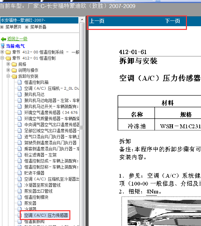
Task: Click page icon next to 环境空气温度传感器
Action: pyautogui.click(x=19, y=112)
